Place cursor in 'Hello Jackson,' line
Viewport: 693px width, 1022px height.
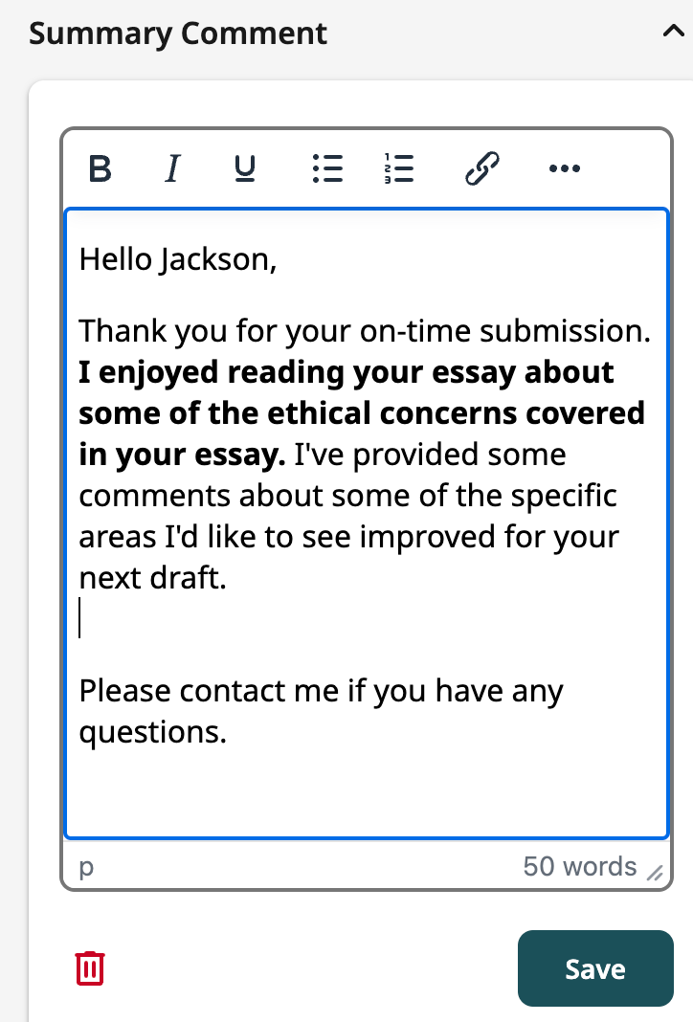tap(178, 259)
